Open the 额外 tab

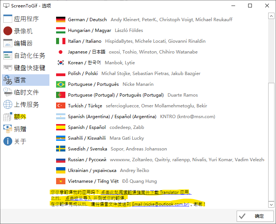26,117
